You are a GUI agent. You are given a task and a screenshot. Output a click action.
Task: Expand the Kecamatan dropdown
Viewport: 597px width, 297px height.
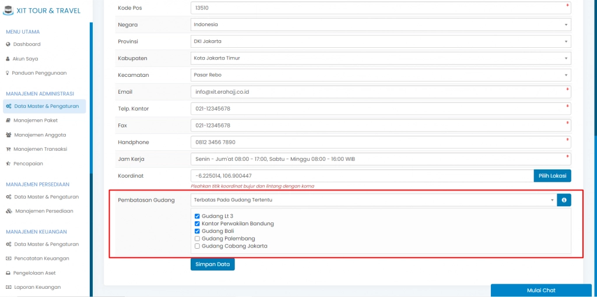(x=380, y=75)
